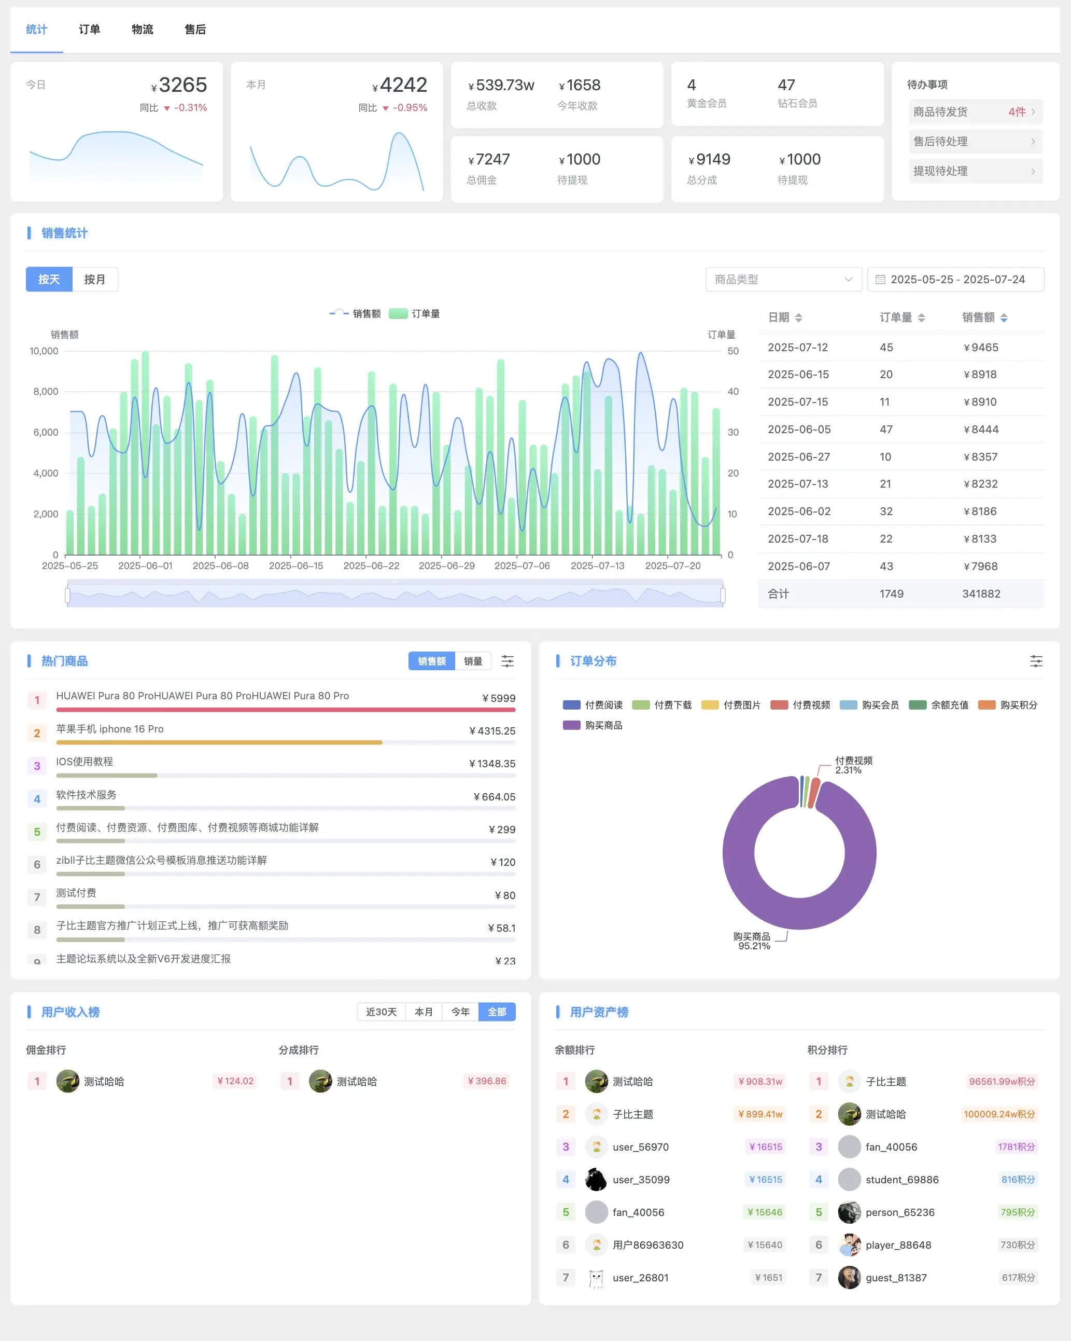Screen dimensions: 1071x1341
Task: Expand the 商品待发货 pending item
Action: tap(975, 112)
